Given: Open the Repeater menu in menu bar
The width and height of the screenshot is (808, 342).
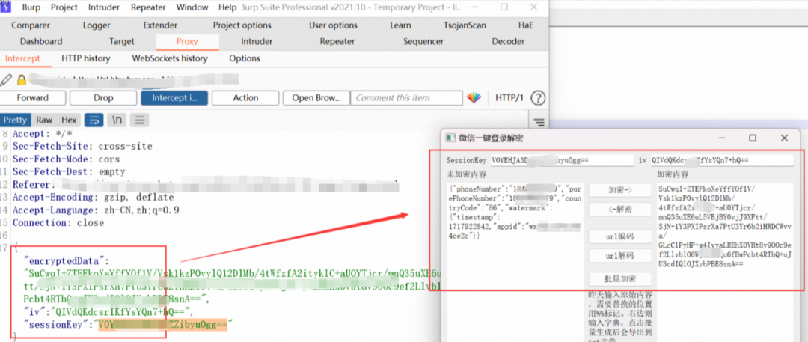Looking at the screenshot, I should 148,7.
